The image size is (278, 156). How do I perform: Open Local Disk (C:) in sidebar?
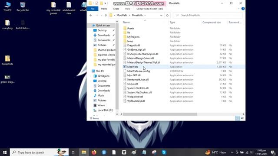pyautogui.click(x=105, y=110)
